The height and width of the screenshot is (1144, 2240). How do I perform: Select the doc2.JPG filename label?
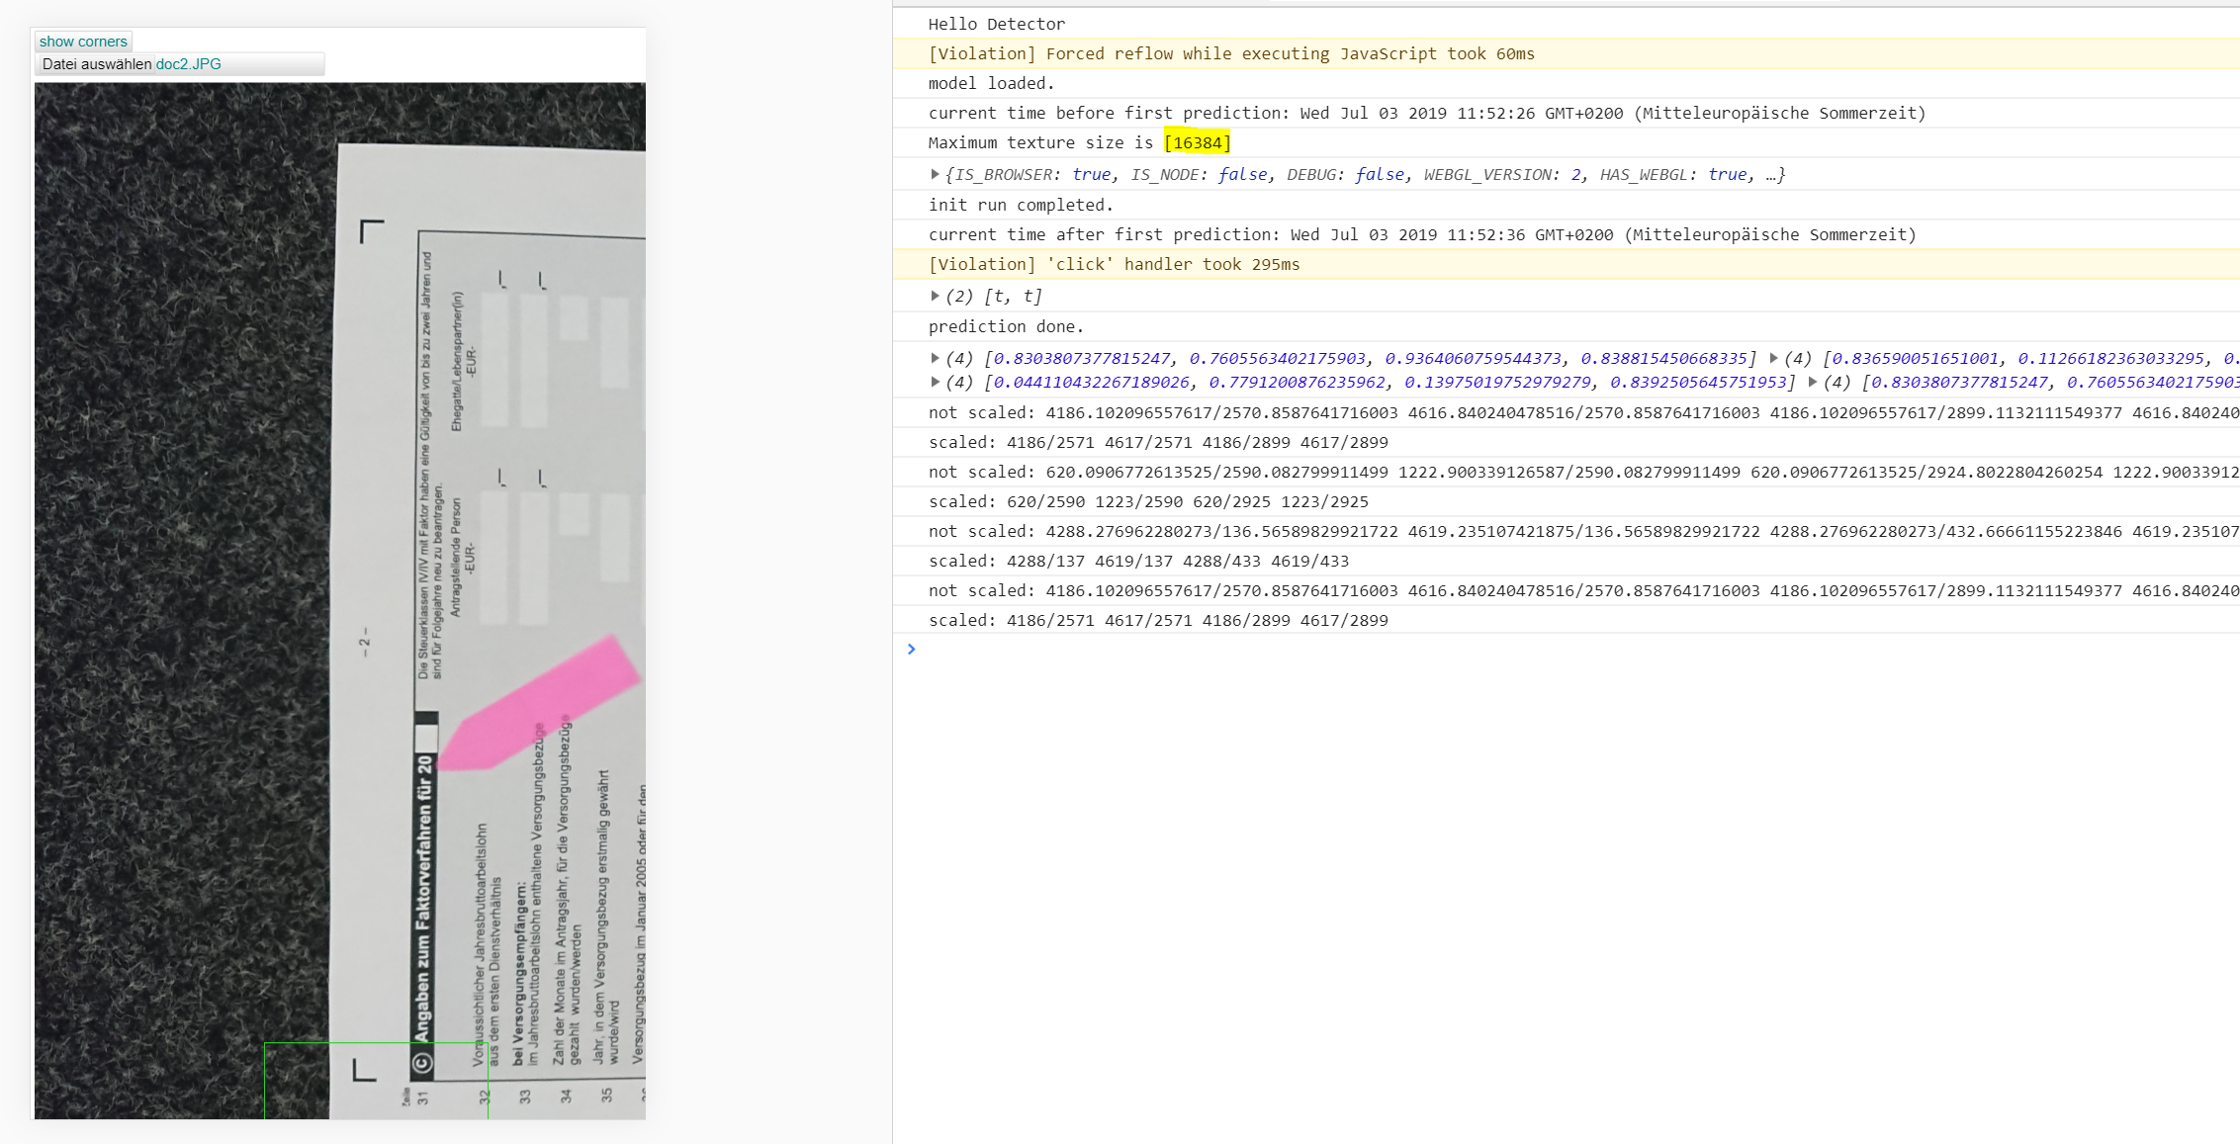point(188,63)
